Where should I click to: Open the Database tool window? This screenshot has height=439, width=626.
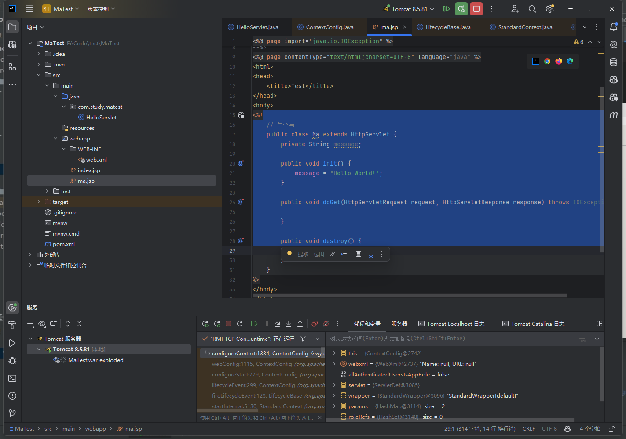tap(614, 62)
